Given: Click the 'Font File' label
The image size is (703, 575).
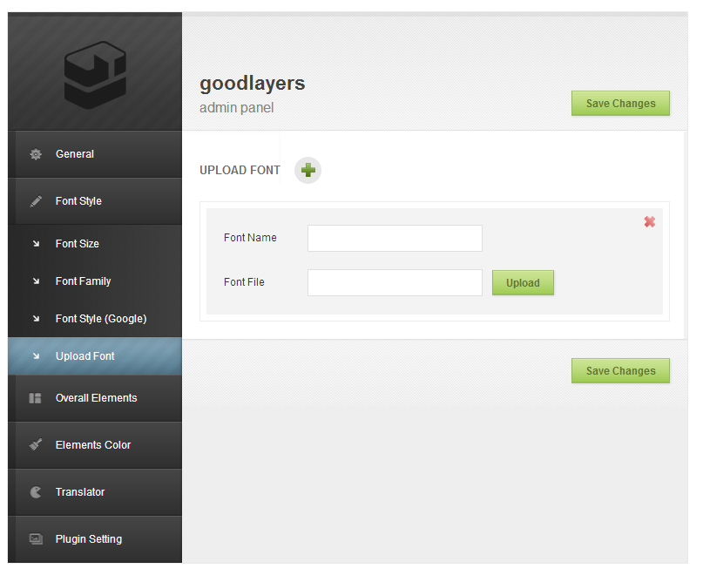Looking at the screenshot, I should click(244, 282).
